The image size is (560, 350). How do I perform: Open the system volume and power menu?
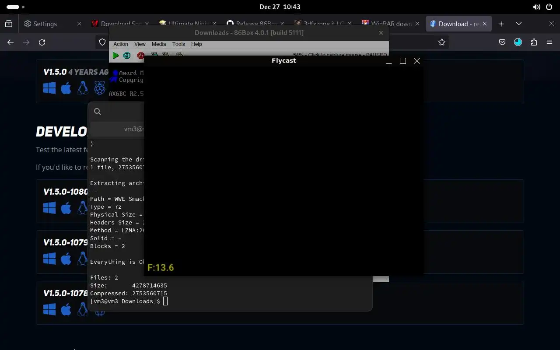[543, 7]
